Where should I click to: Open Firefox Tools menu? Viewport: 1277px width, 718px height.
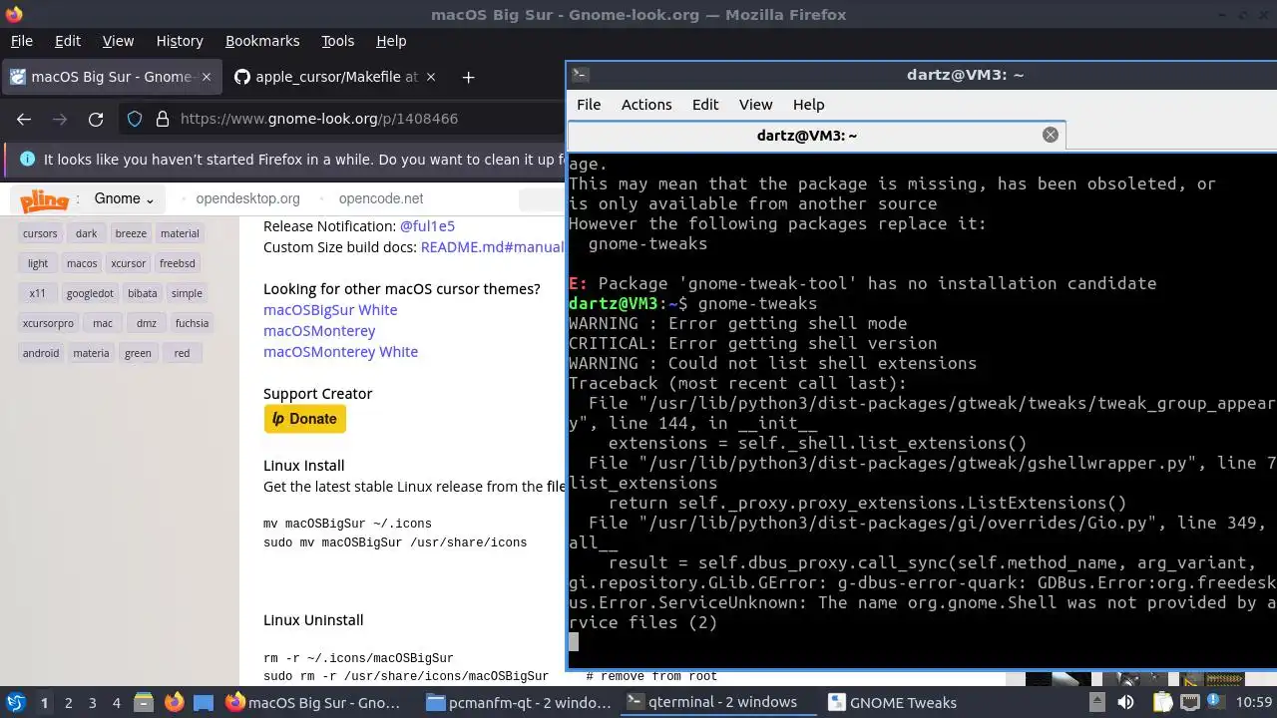click(337, 41)
